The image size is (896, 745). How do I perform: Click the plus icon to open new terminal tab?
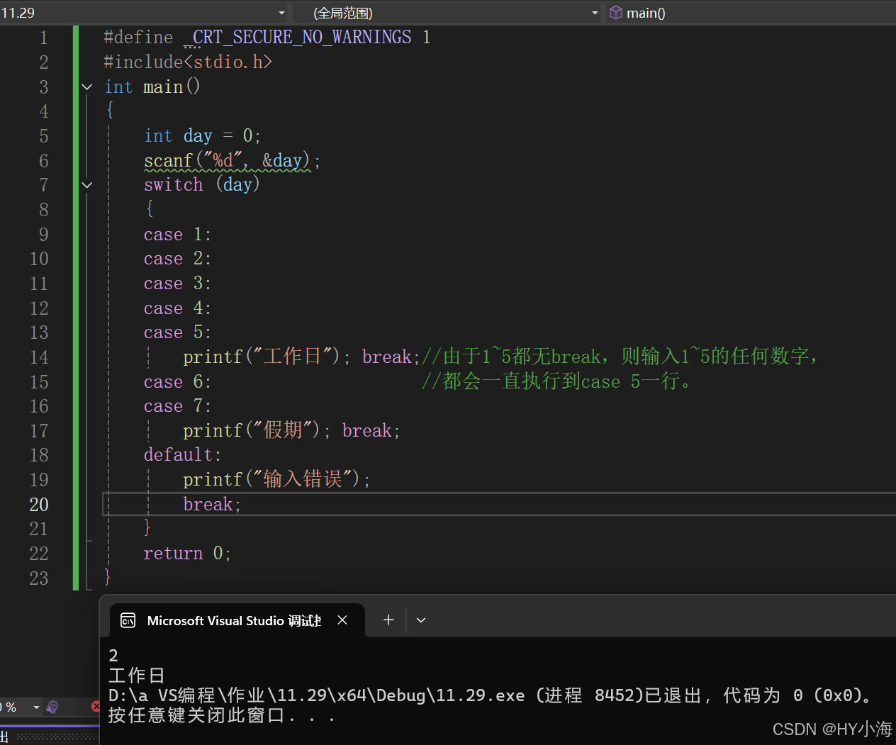click(x=388, y=620)
